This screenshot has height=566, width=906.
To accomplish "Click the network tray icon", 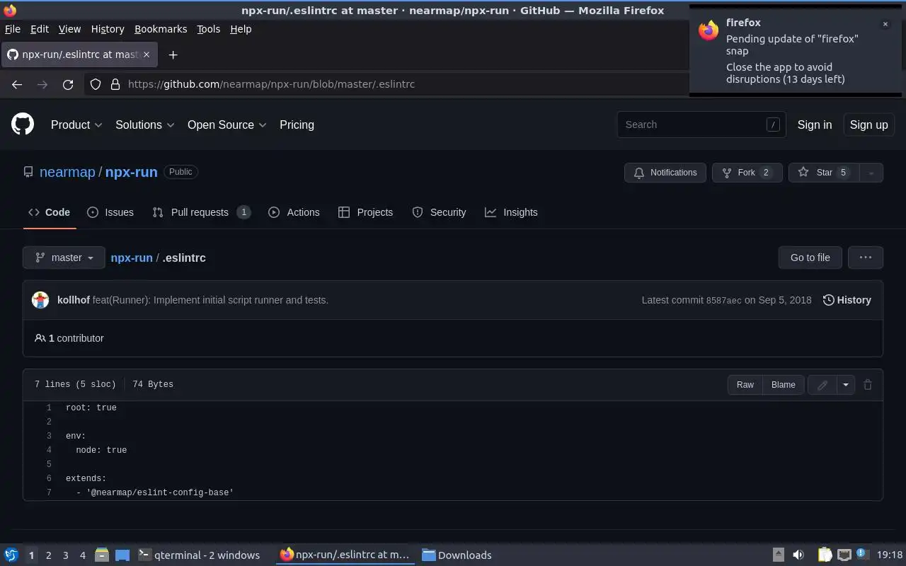I will [x=844, y=555].
